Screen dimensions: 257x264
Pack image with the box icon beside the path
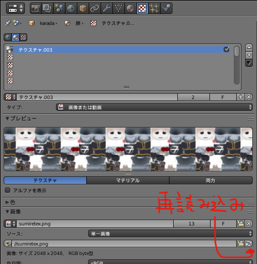point(8,244)
